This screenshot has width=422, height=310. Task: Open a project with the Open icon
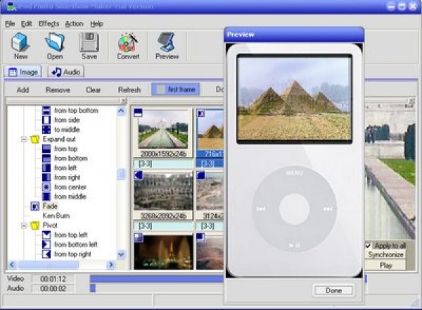(55, 42)
